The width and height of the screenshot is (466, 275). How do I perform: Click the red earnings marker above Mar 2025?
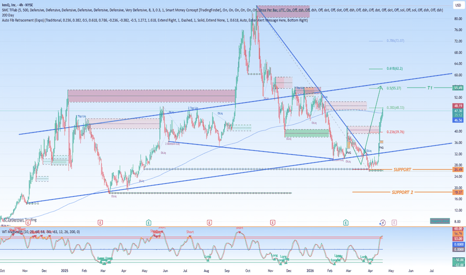click(x=100, y=222)
